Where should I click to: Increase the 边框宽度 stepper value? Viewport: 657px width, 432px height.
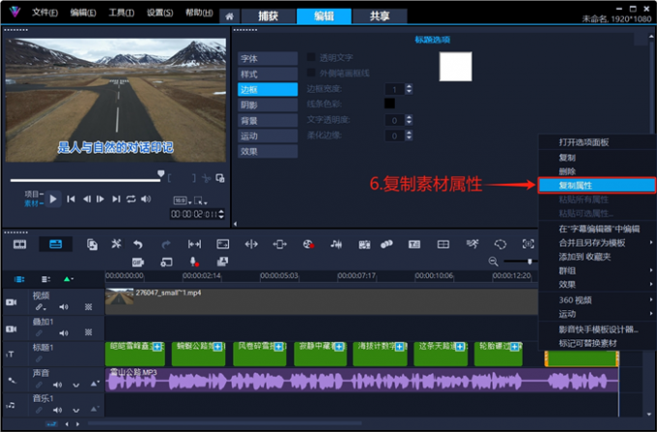click(410, 86)
